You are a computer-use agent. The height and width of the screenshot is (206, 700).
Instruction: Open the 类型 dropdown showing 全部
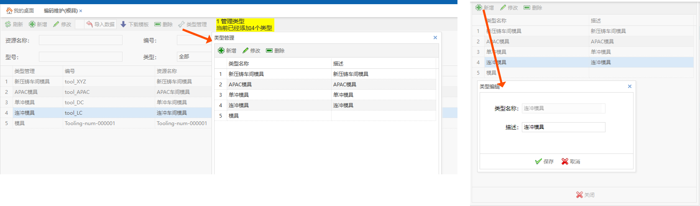(x=194, y=57)
